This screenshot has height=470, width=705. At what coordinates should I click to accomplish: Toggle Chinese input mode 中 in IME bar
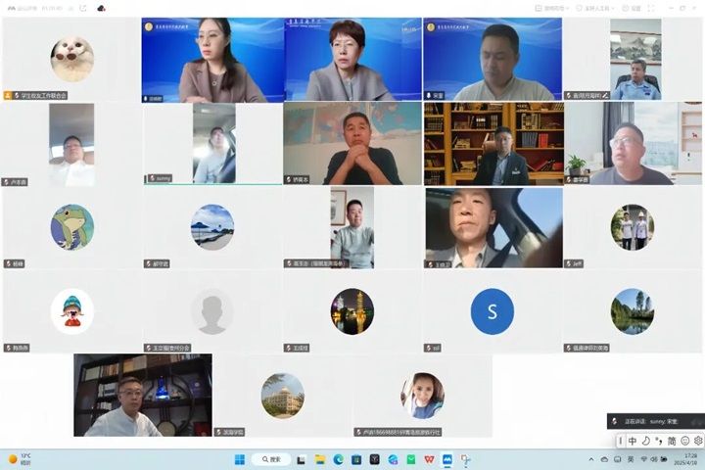pyautogui.click(x=633, y=442)
